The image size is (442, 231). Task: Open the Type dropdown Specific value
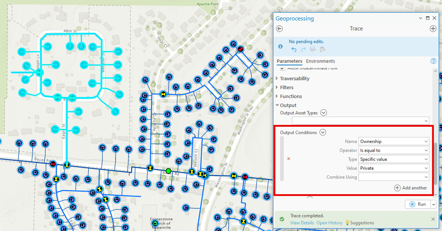394,159
